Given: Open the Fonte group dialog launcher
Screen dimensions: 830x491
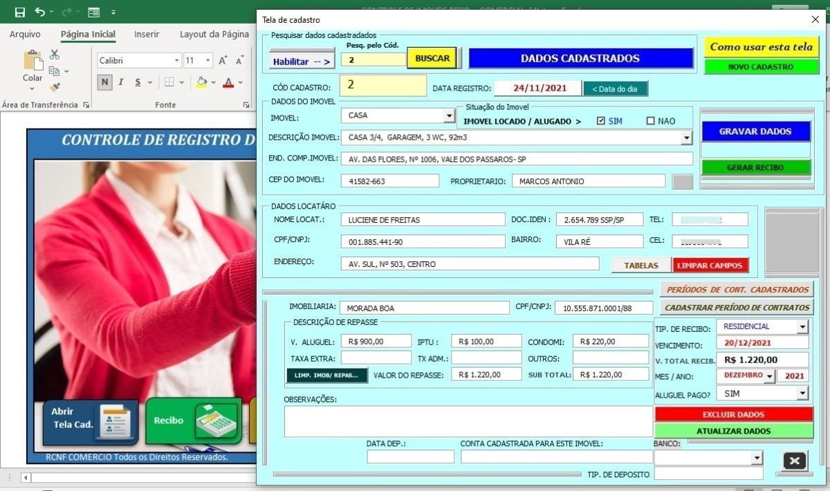Looking at the screenshot, I should pyautogui.click(x=246, y=105).
